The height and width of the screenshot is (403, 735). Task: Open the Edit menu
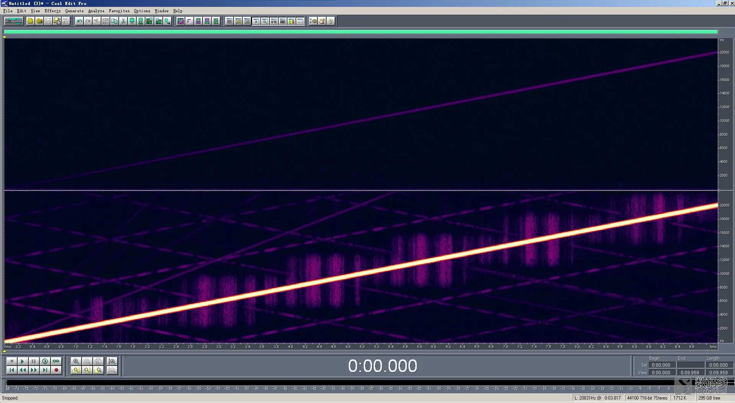click(21, 11)
